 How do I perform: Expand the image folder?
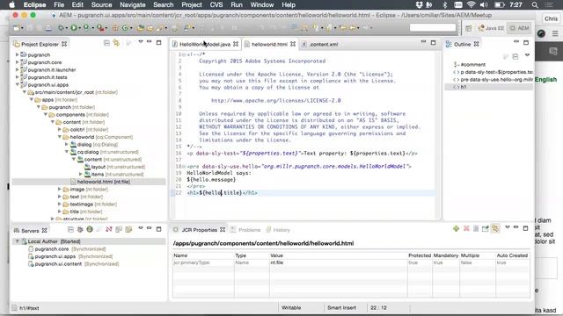tap(60, 190)
